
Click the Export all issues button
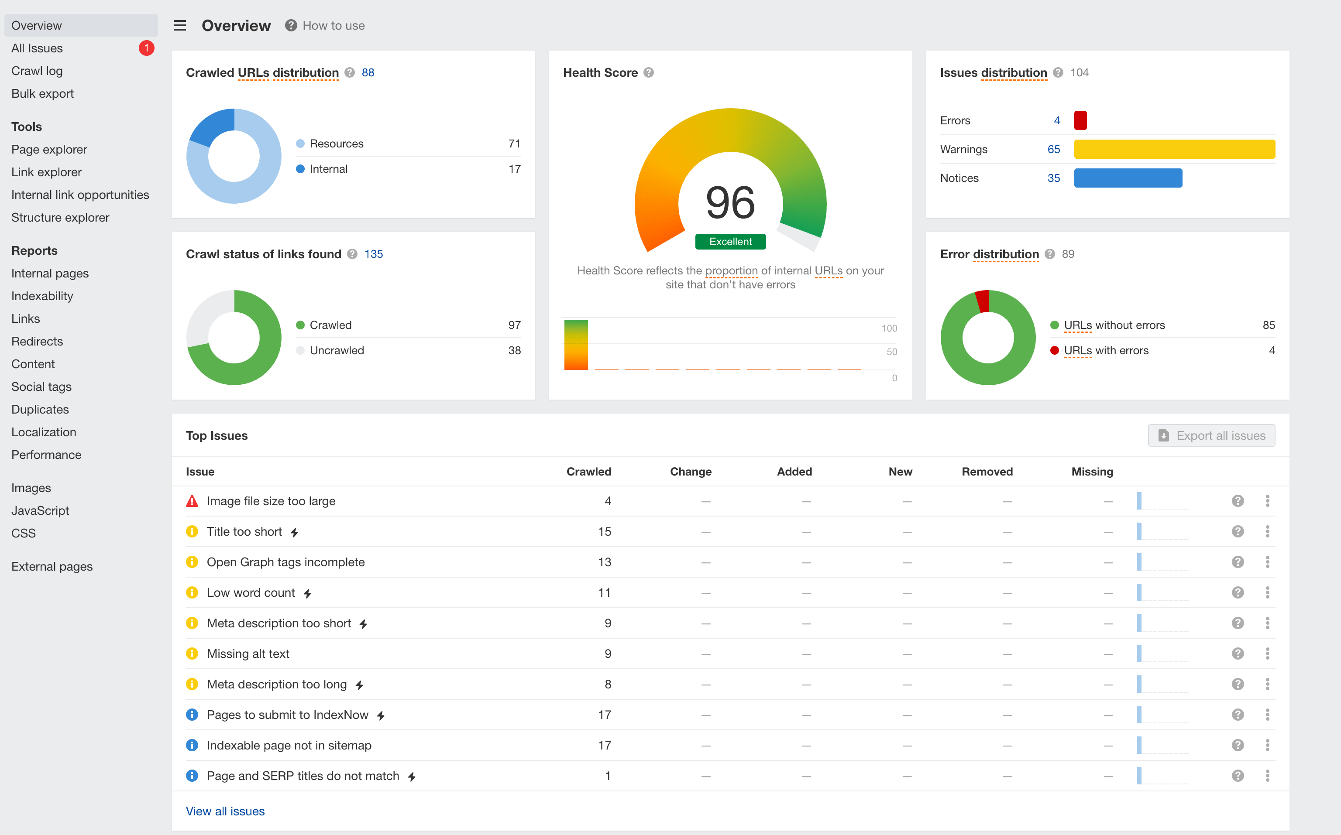[1211, 435]
